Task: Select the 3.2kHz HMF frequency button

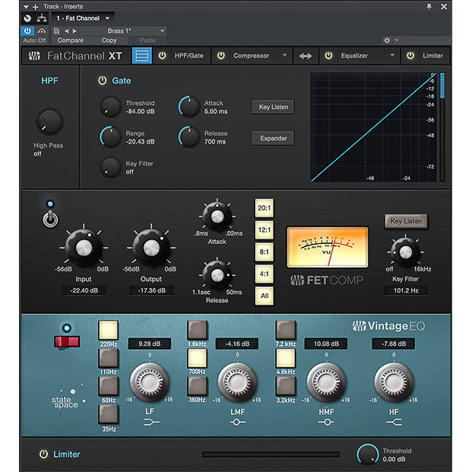Action: pyautogui.click(x=286, y=386)
